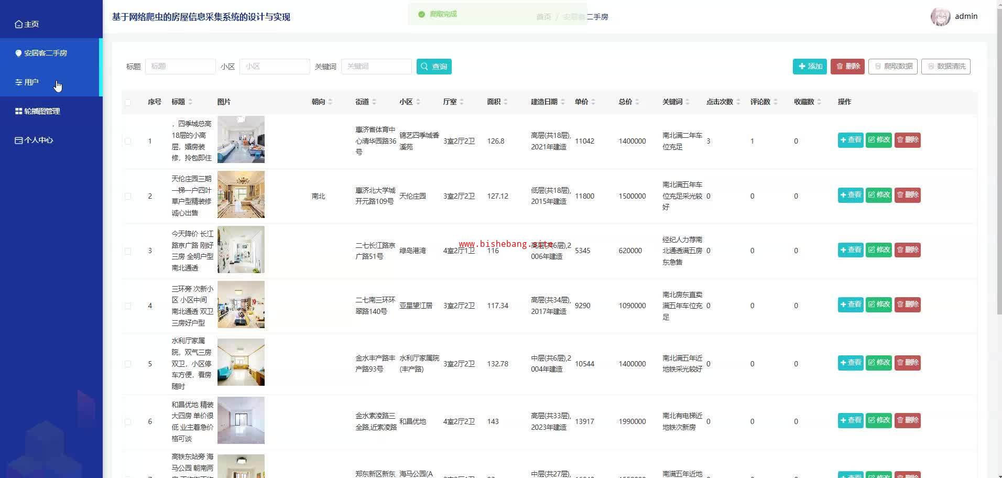1002x478 pixels.
Task: Click the 数据清洗 button
Action: click(x=946, y=67)
